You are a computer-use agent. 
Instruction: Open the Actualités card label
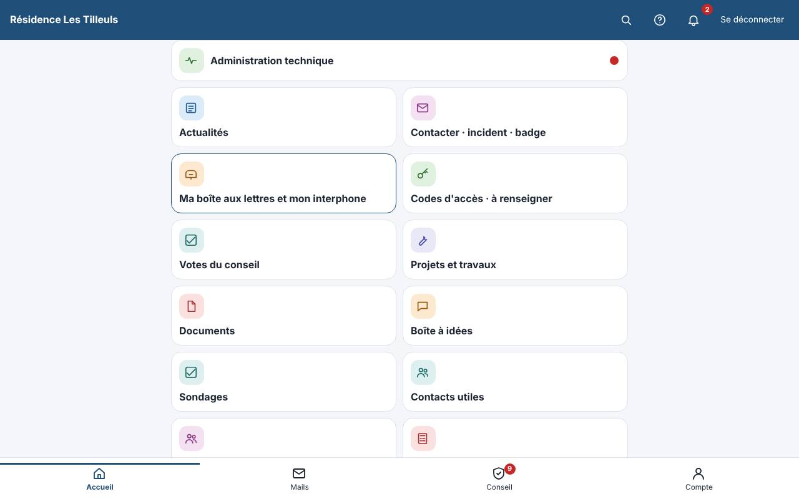pyautogui.click(x=203, y=132)
